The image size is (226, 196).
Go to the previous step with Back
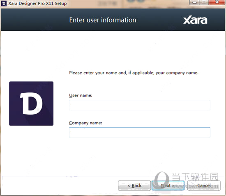tap(134, 185)
